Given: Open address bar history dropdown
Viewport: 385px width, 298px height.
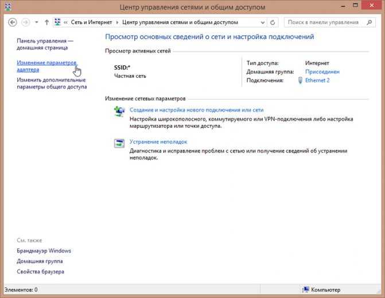Looking at the screenshot, I should [x=262, y=22].
